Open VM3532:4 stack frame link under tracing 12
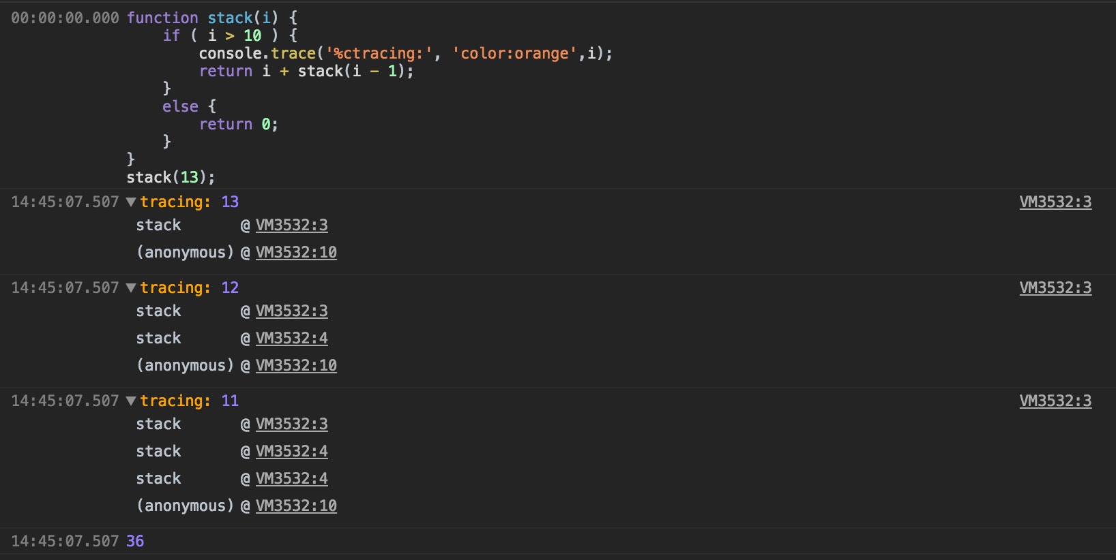 click(x=291, y=339)
